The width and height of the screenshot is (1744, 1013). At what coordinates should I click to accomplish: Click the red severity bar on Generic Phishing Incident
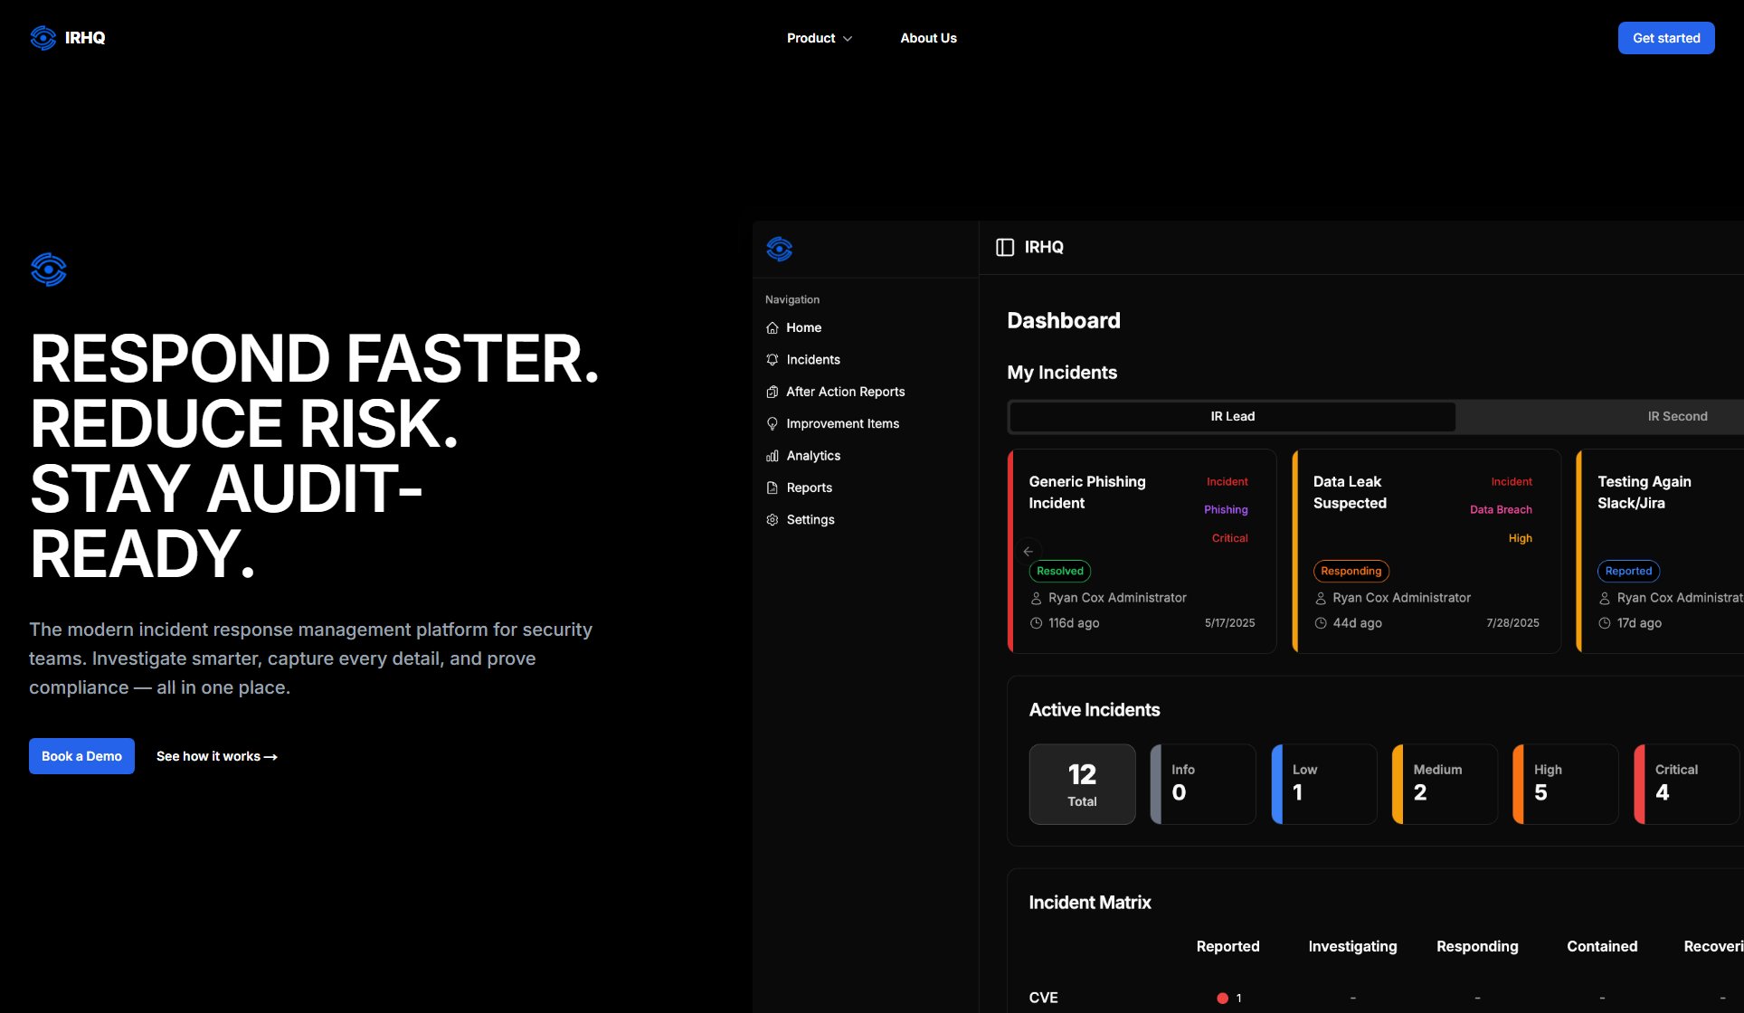point(1011,550)
